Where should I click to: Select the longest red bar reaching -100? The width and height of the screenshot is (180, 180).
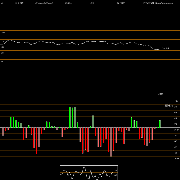coord(111,142)
